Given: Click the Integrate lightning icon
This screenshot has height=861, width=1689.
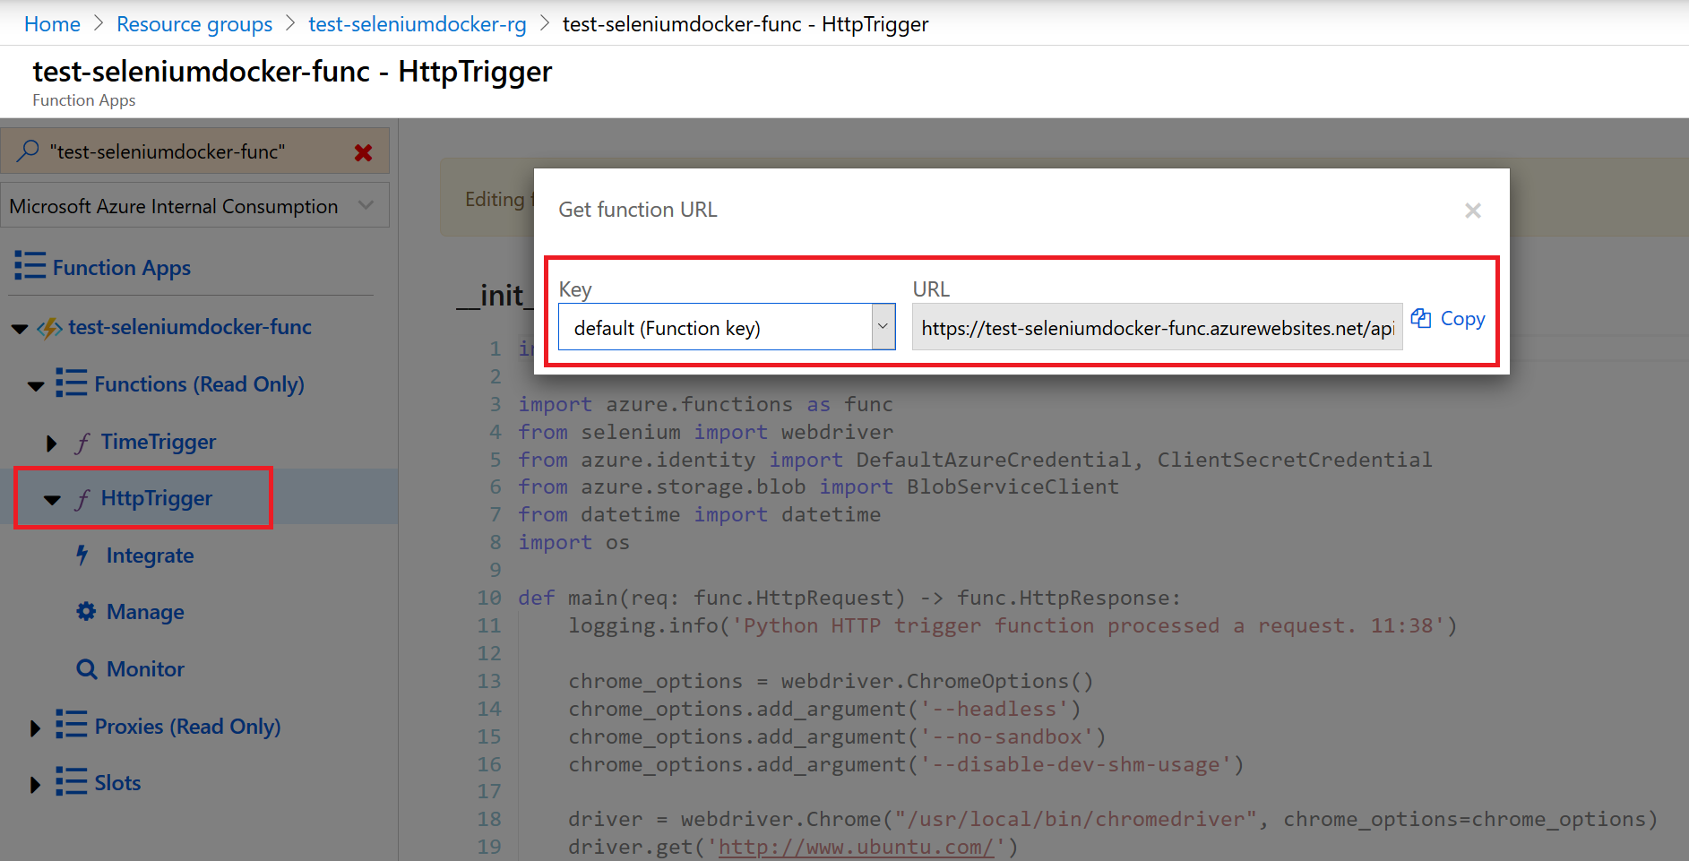Looking at the screenshot, I should (82, 555).
